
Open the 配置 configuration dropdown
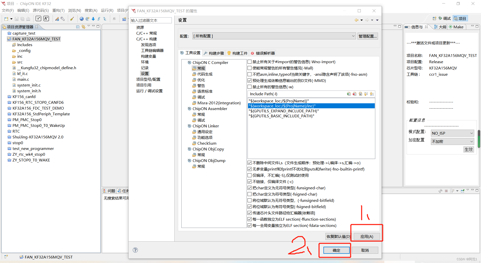[x=274, y=36]
